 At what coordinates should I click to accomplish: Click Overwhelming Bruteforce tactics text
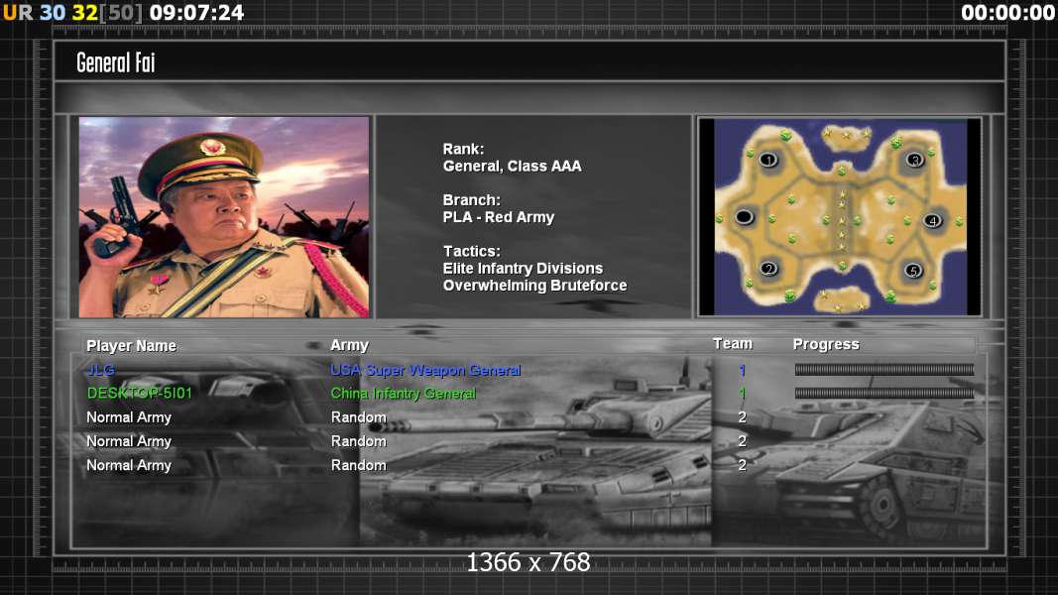(534, 286)
